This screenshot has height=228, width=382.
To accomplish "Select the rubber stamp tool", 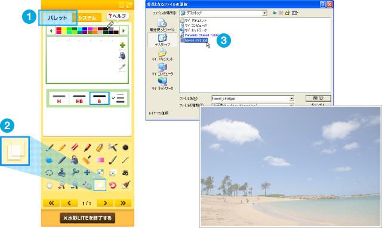I will (62, 173).
